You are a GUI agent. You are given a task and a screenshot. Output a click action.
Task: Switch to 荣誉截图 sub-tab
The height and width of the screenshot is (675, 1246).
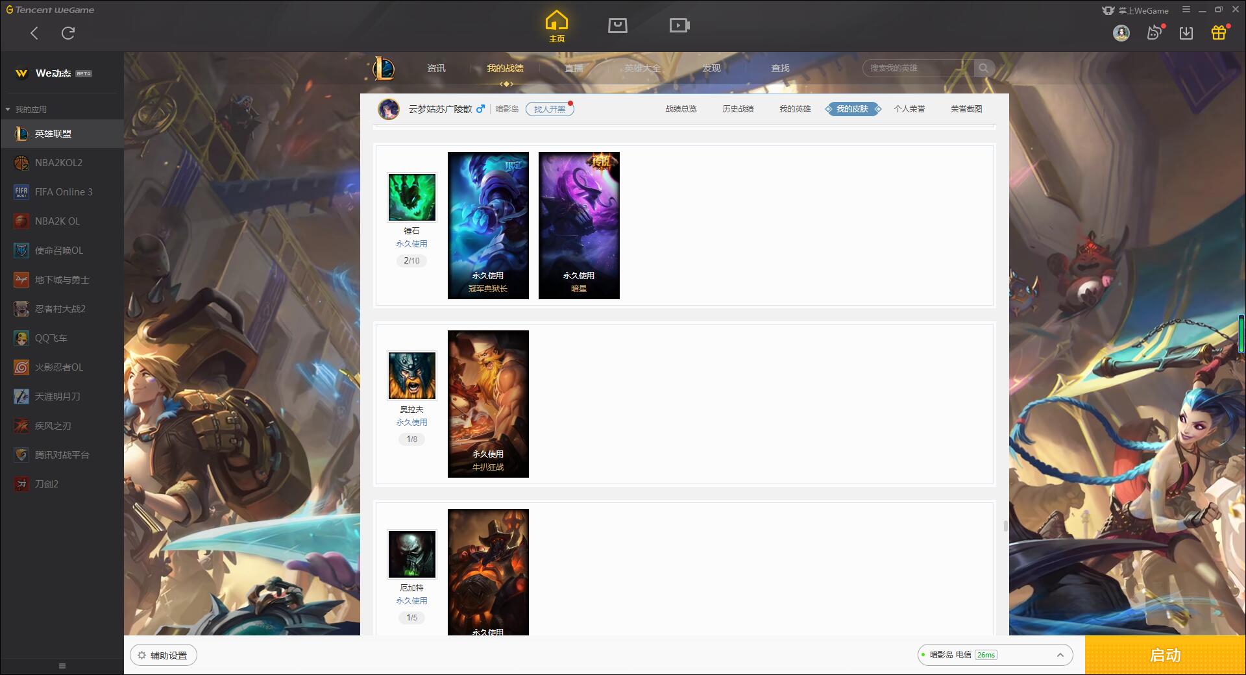coord(966,109)
